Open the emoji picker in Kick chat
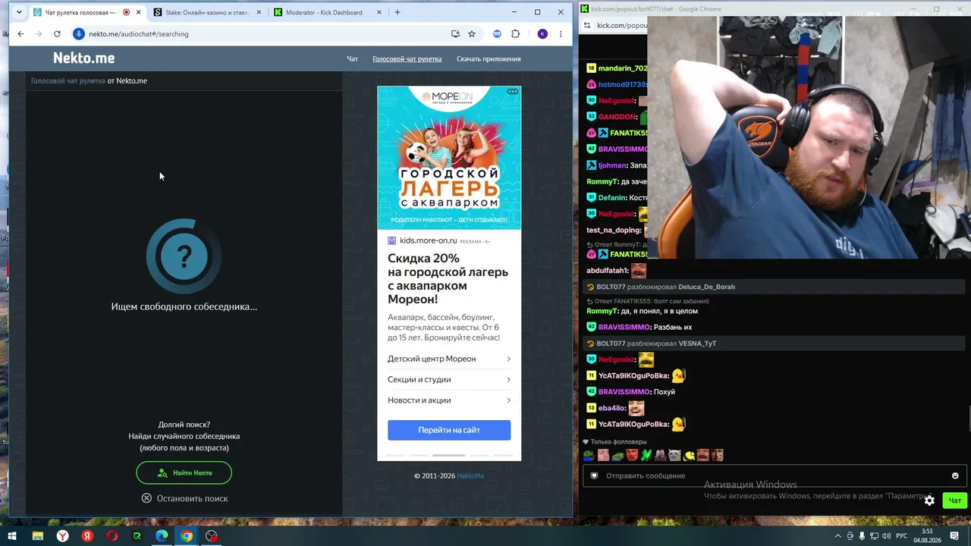The image size is (971, 546). tap(955, 475)
